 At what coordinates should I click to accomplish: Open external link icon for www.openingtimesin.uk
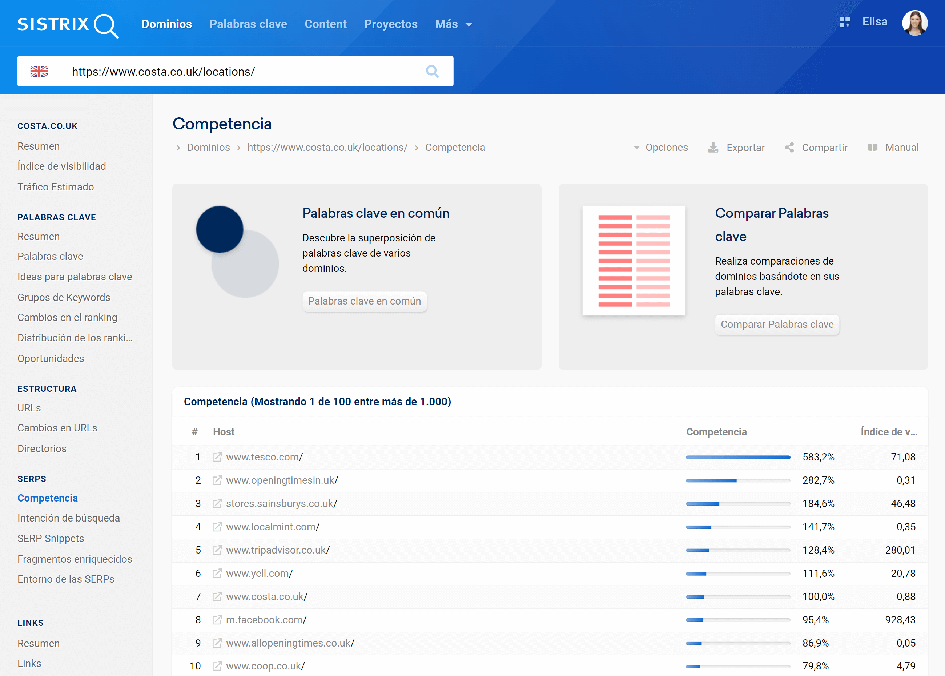click(x=217, y=480)
